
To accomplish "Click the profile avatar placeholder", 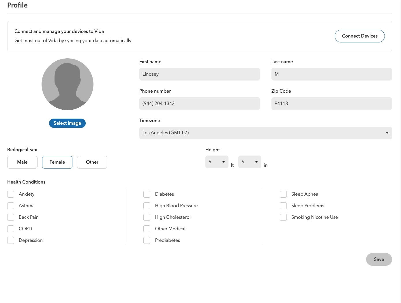I will click(x=67, y=84).
